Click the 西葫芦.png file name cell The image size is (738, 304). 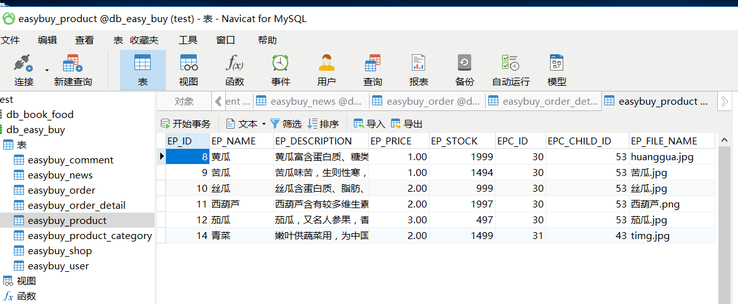pos(672,204)
